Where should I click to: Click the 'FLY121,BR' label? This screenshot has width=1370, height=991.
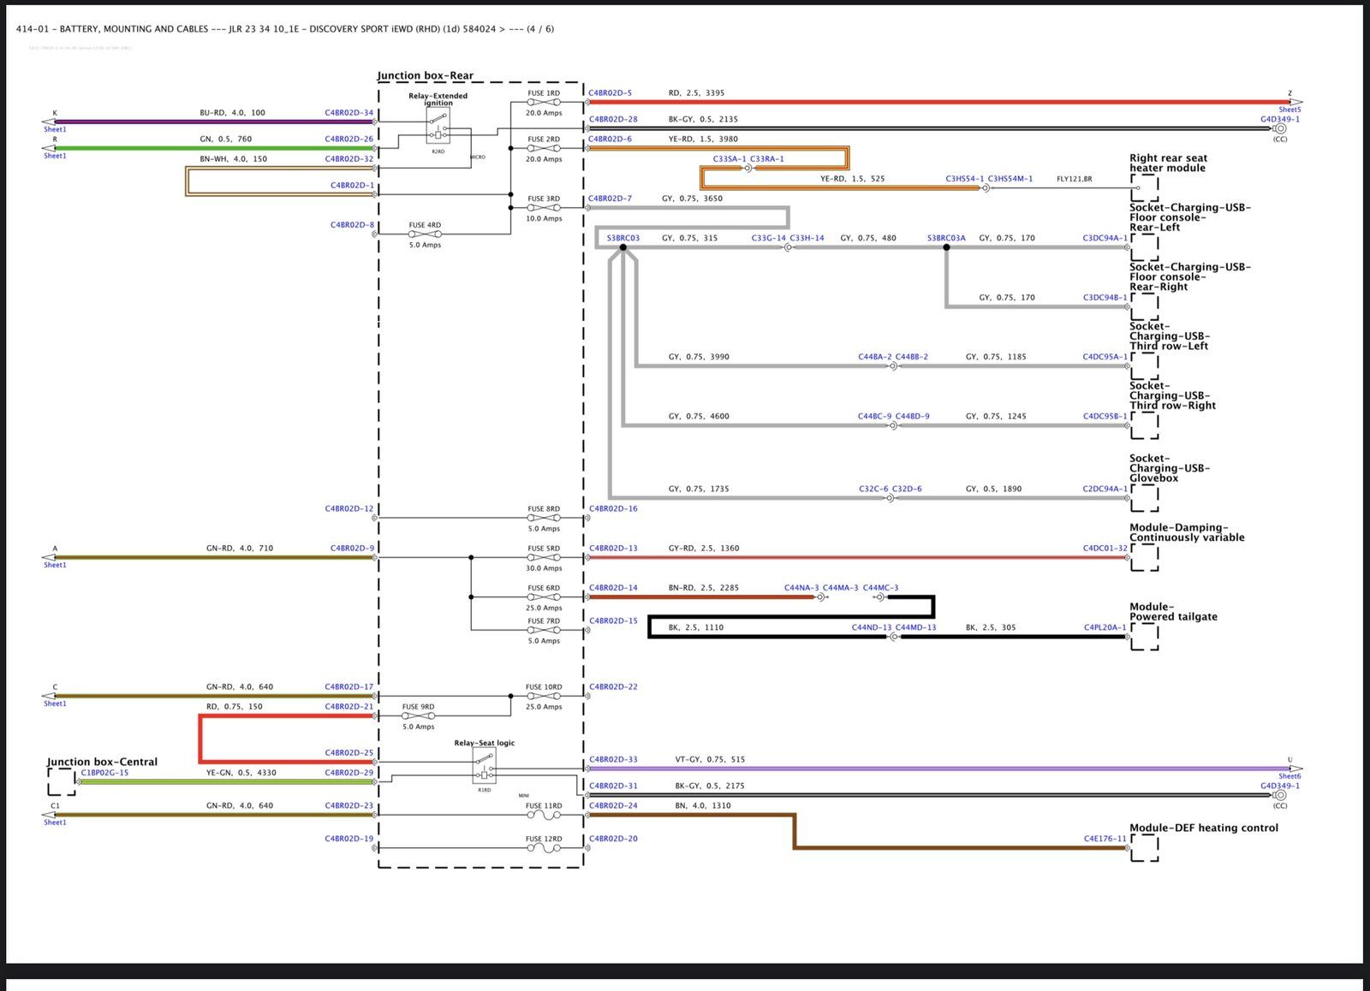(x=1074, y=179)
